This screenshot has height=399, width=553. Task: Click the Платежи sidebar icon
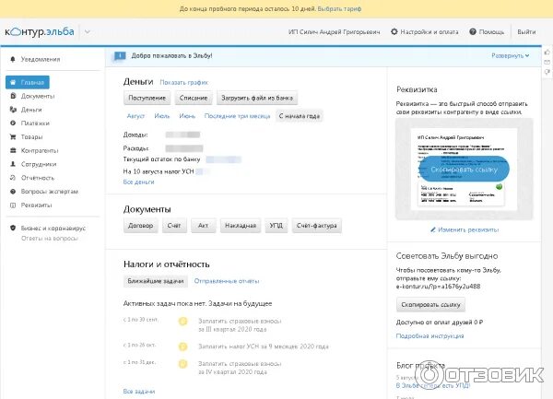pos(13,123)
